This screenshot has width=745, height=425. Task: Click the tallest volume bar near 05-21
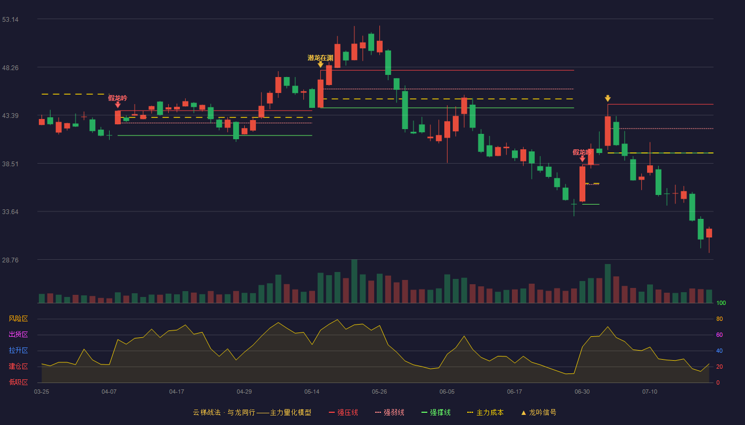[x=354, y=281]
